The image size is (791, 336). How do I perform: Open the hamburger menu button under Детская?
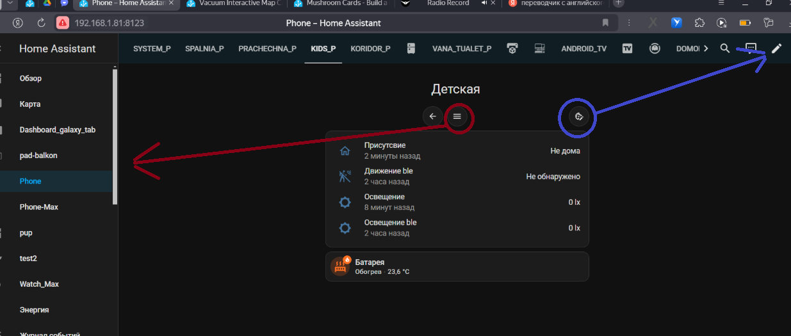457,116
